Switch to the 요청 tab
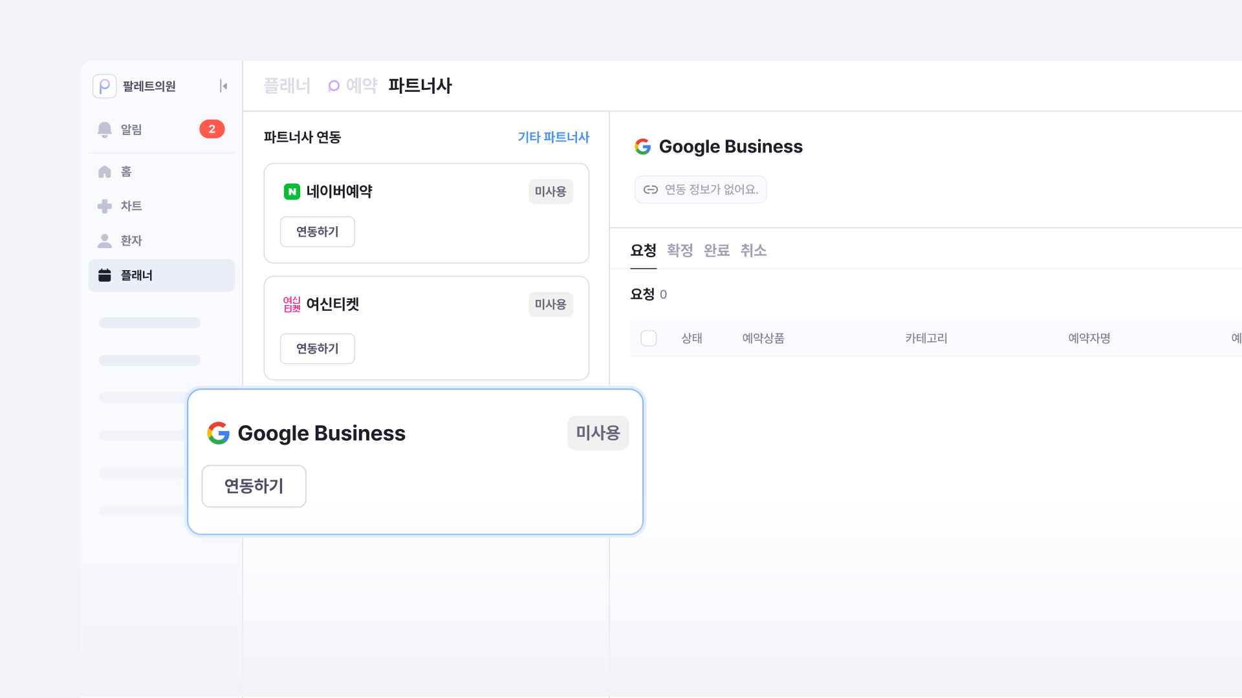This screenshot has height=698, width=1242. 643,251
